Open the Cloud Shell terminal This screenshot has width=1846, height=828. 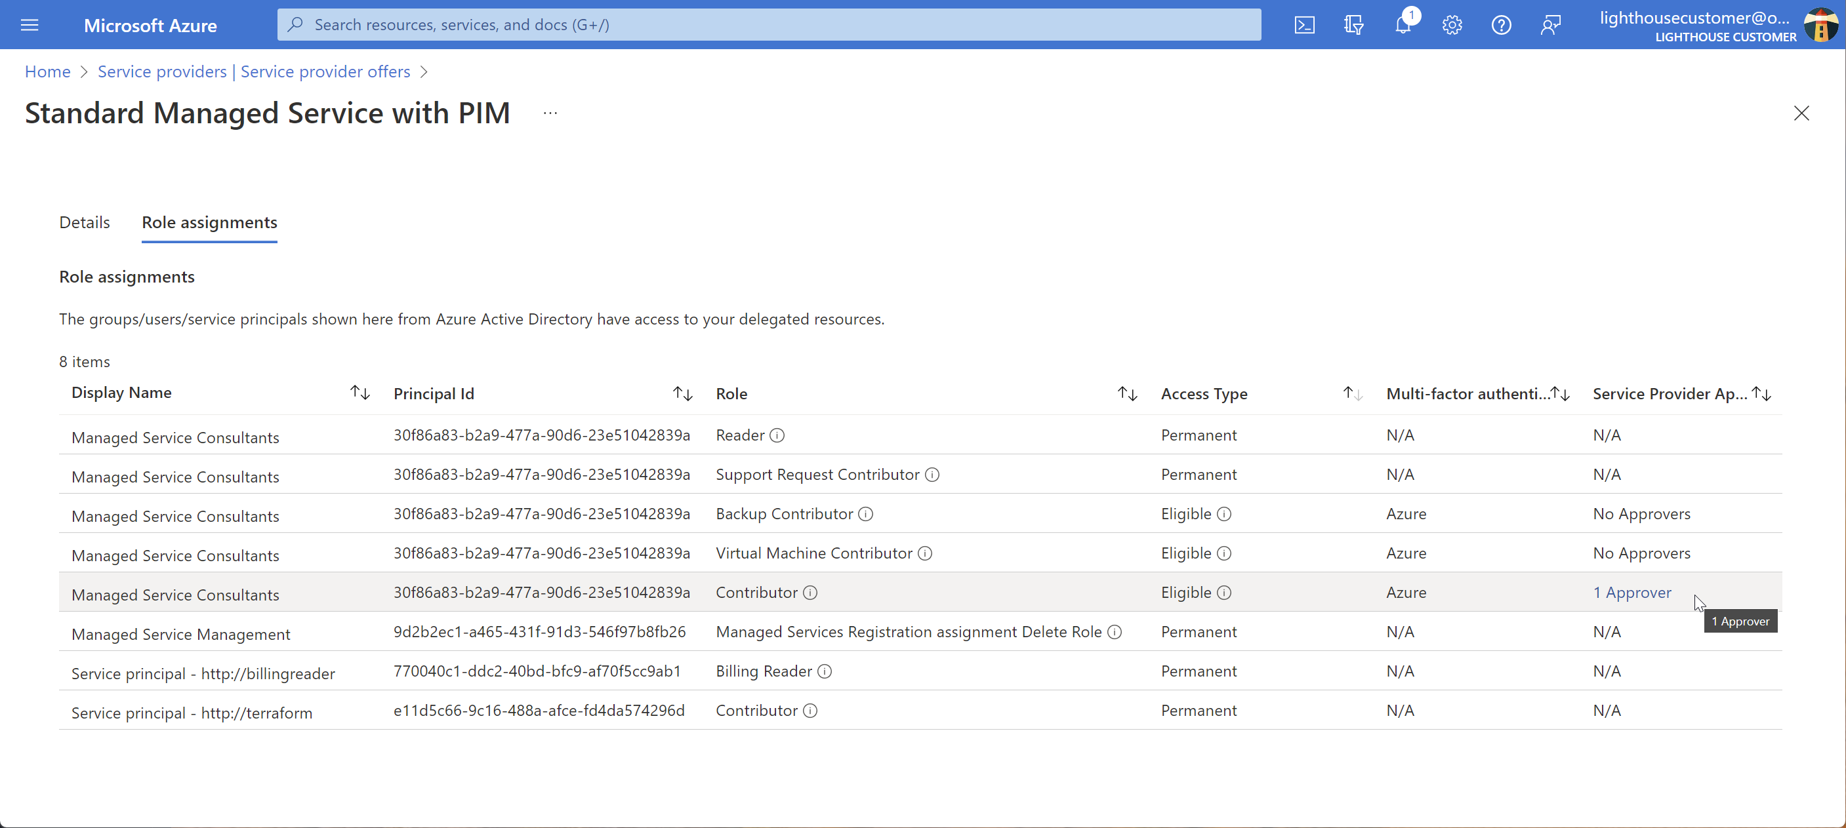pos(1305,24)
